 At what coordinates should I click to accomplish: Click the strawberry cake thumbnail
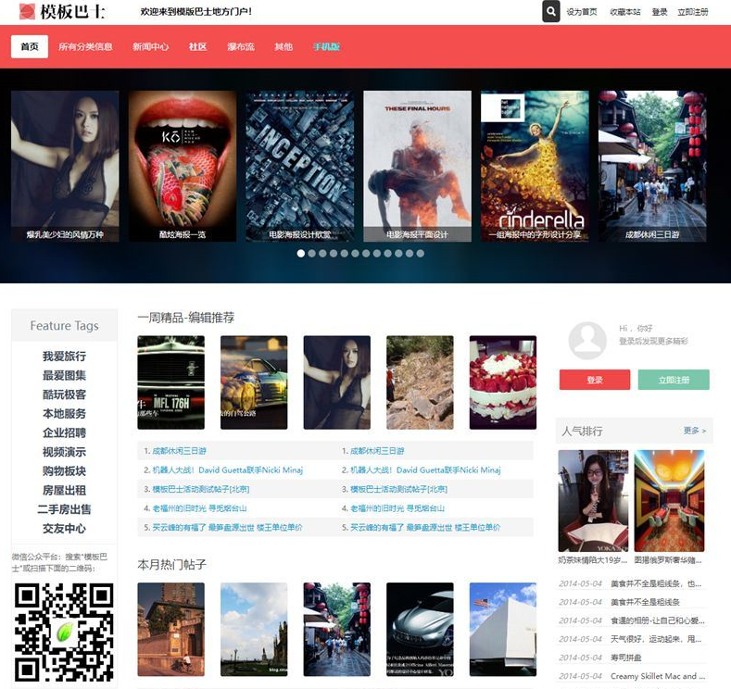click(x=502, y=382)
